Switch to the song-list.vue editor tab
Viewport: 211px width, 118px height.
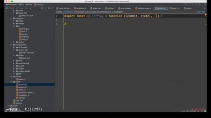pyautogui.click(x=125, y=8)
